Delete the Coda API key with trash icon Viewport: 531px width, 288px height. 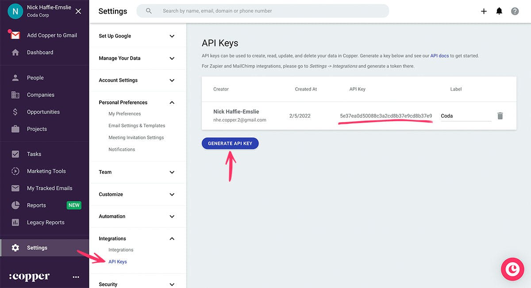pyautogui.click(x=500, y=116)
